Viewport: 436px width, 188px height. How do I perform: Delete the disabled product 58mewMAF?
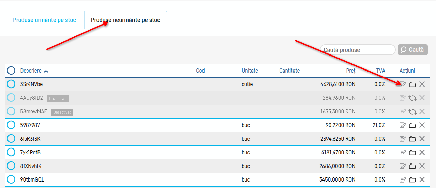pyautogui.click(x=422, y=112)
